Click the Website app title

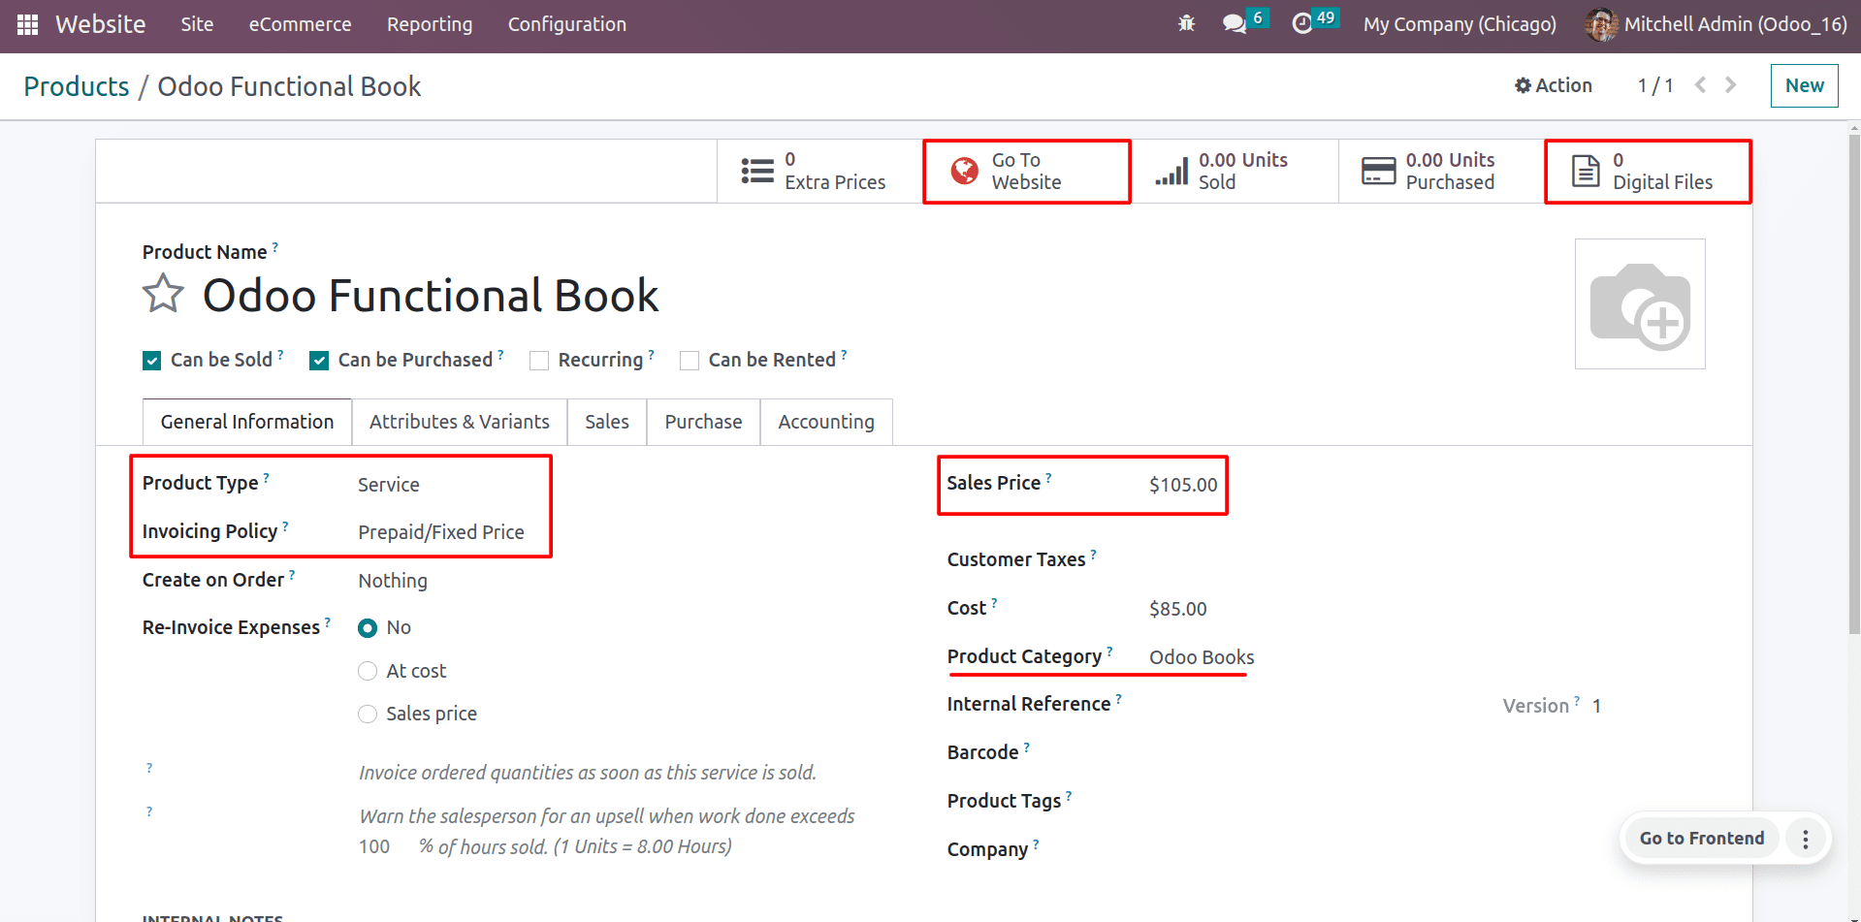point(100,24)
